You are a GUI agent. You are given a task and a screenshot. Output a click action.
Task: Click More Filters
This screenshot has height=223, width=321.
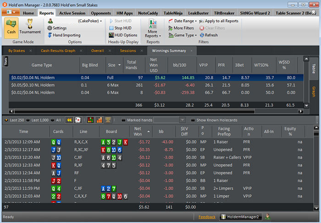(x=181, y=28)
